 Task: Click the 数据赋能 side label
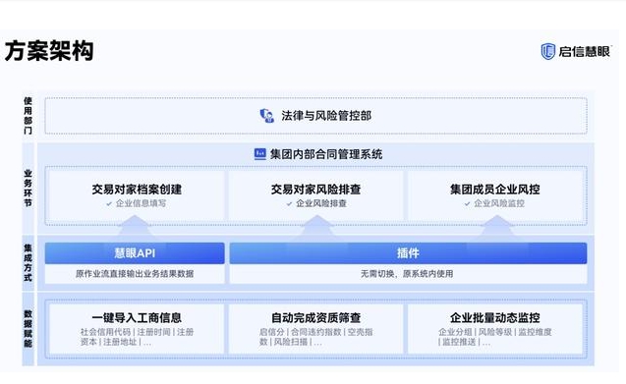click(28, 329)
